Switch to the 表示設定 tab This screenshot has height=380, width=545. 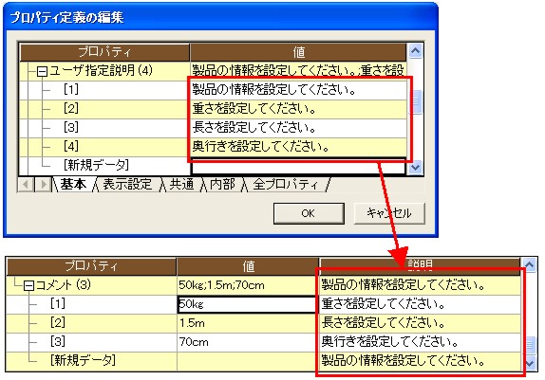pos(127,184)
